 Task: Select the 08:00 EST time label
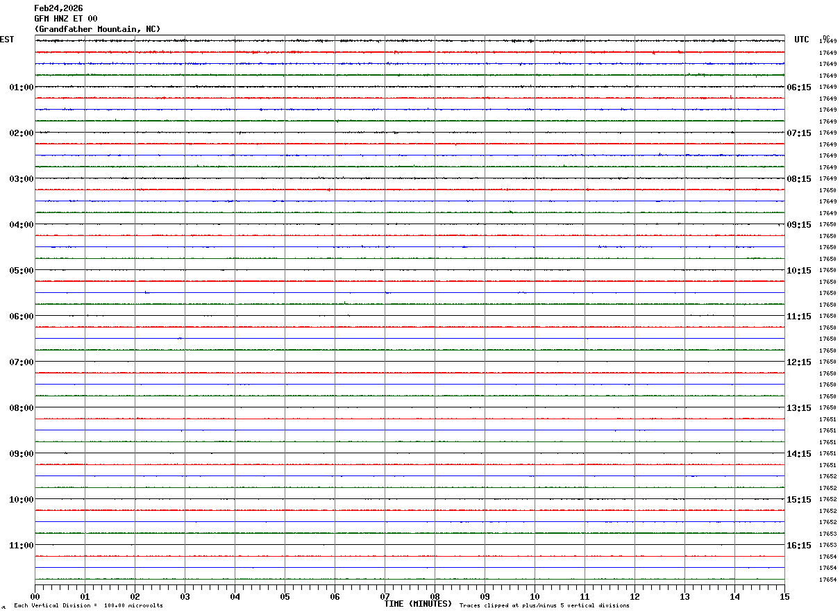pos(22,407)
